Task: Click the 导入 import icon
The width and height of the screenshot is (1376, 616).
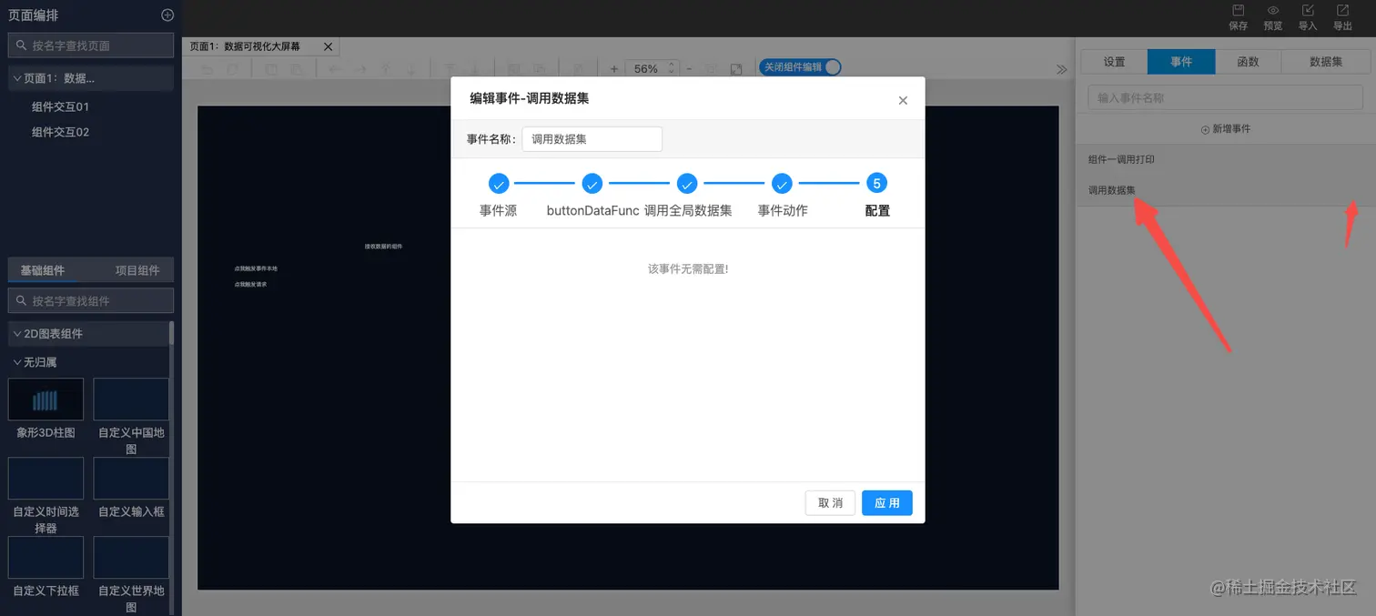Action: 1308,10
